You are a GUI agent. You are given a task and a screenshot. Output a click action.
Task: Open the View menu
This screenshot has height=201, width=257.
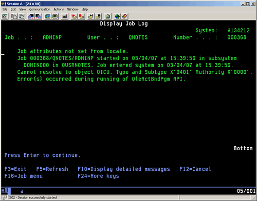[23, 9]
